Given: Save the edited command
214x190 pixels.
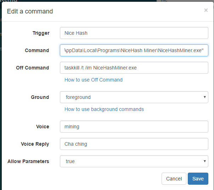Looking at the screenshot, I should [x=198, y=179].
